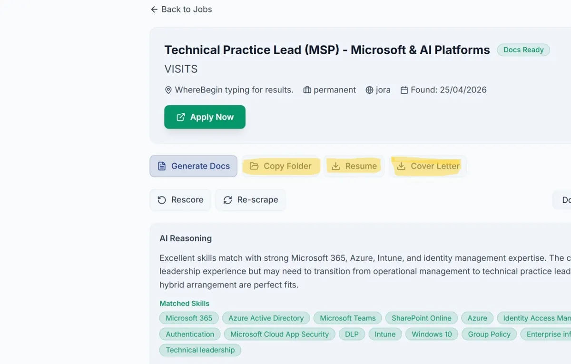Click the Matched Skills label
The width and height of the screenshot is (571, 364).
[x=184, y=304]
